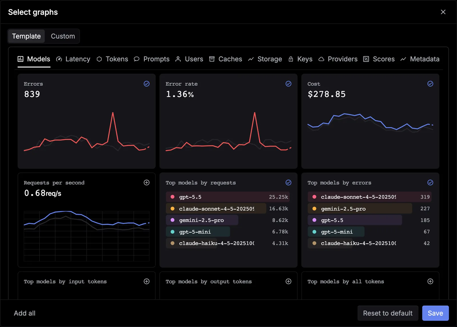Switch to the Custom tab
Viewport: 457px width, 327px height.
point(63,36)
